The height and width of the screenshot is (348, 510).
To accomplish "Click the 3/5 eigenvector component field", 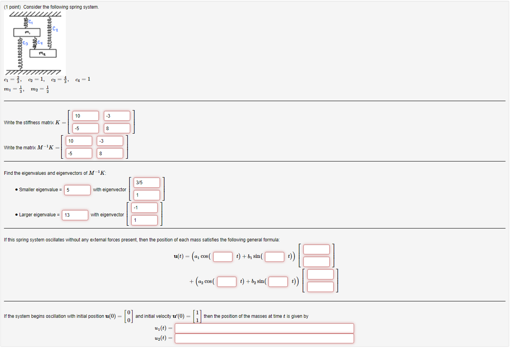I will pos(146,182).
